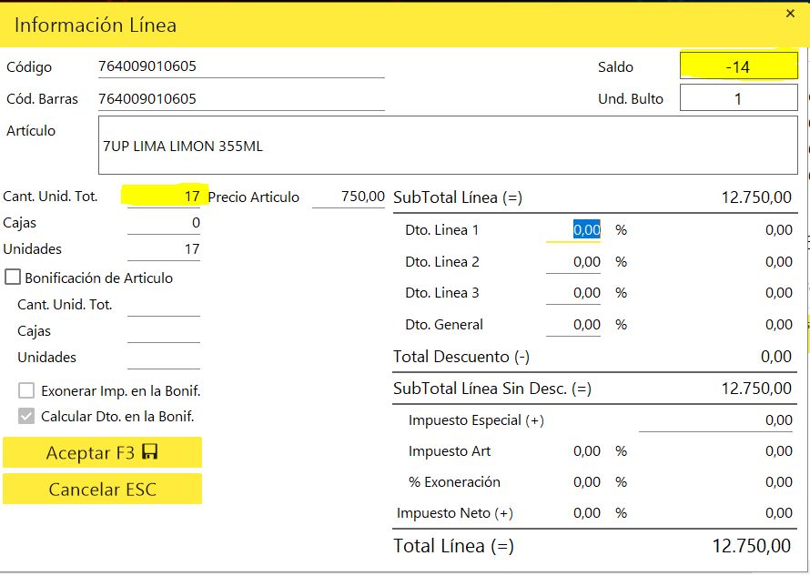Edit the Precio Articulo field
The image size is (810, 576).
tap(349, 197)
